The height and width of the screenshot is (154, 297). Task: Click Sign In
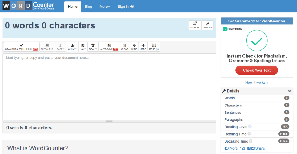pyautogui.click(x=125, y=7)
